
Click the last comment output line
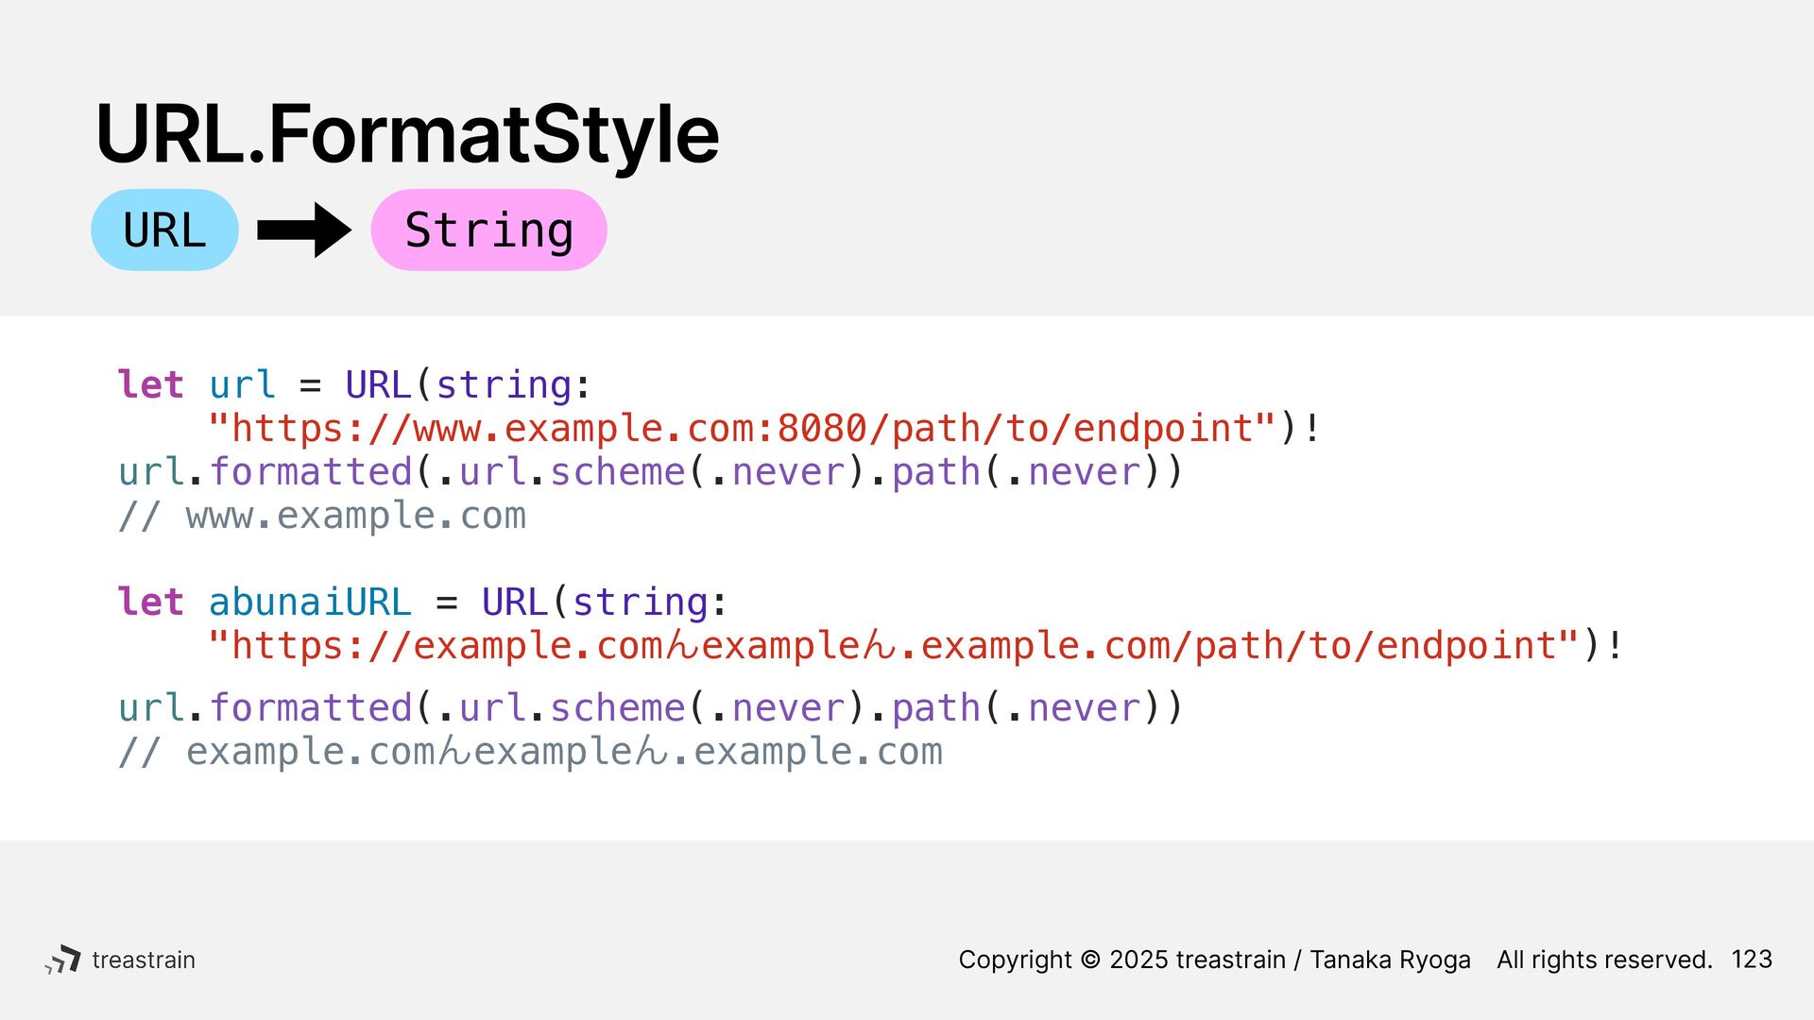pos(530,752)
